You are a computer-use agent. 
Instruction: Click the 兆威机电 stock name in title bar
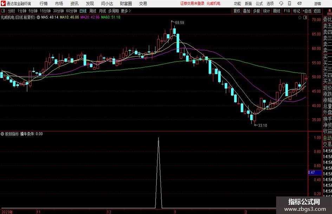click(x=214, y=4)
